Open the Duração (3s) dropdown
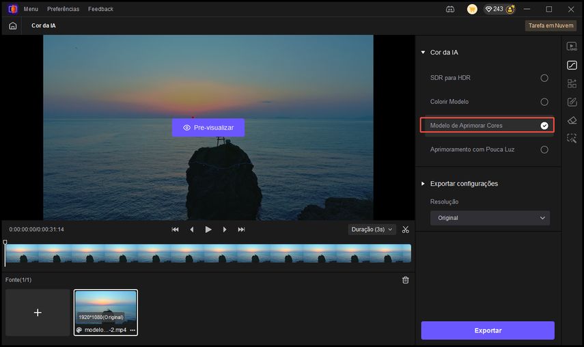 (372, 230)
